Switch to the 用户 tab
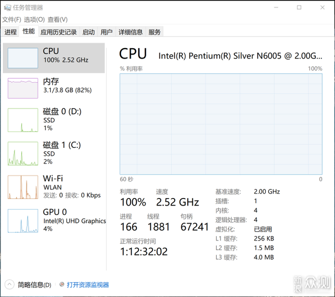Image resolution: width=335 pixels, height=297 pixels. [x=106, y=32]
